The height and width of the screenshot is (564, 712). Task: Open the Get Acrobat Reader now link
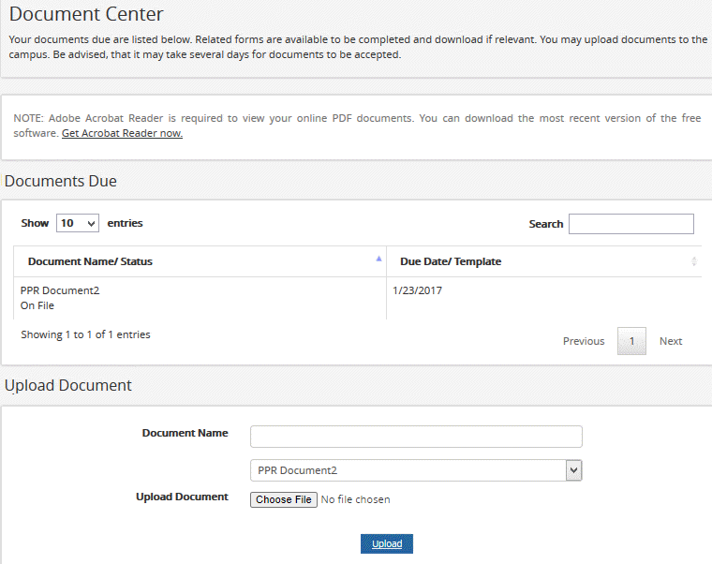click(122, 134)
